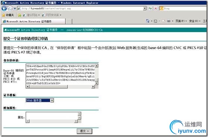Image resolution: width=208 pixels, height=137 pixels.
Task: Click left arrow of request horizontal scrollbar
Action: (x=28, y=87)
